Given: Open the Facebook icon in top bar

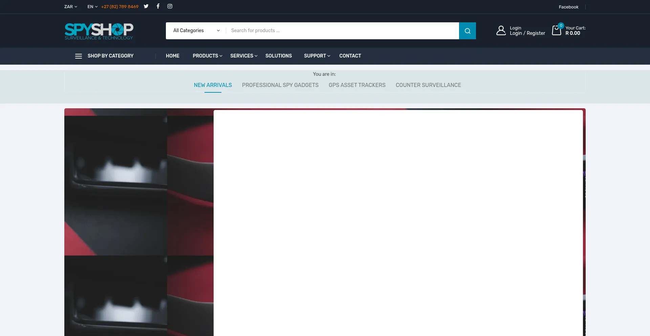Looking at the screenshot, I should point(158,6).
